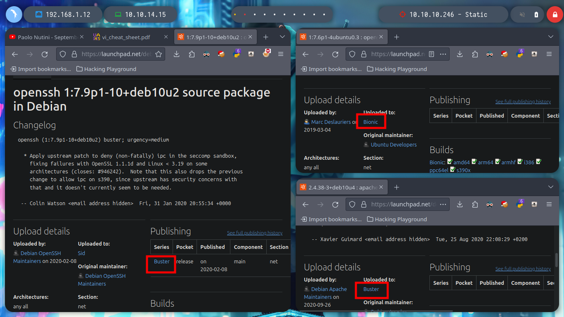Toggle reader view in the Ubuntu openssh window
This screenshot has width=564, height=317.
pyautogui.click(x=431, y=54)
